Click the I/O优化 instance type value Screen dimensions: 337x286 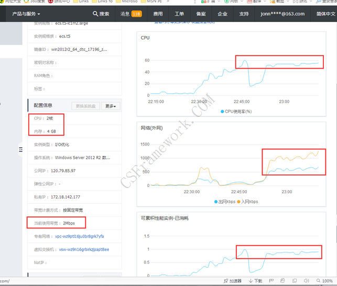coord(62,145)
